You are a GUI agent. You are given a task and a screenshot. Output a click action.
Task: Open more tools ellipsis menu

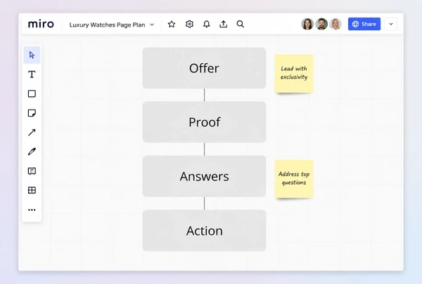pos(32,209)
